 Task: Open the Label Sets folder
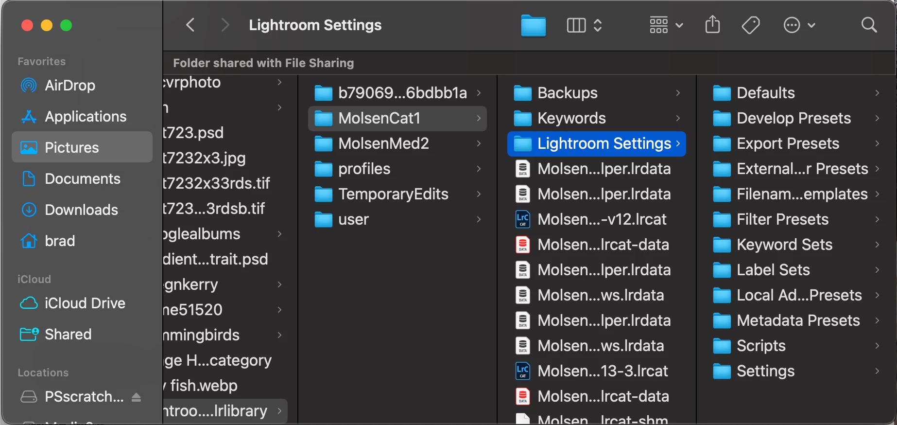coord(796,270)
